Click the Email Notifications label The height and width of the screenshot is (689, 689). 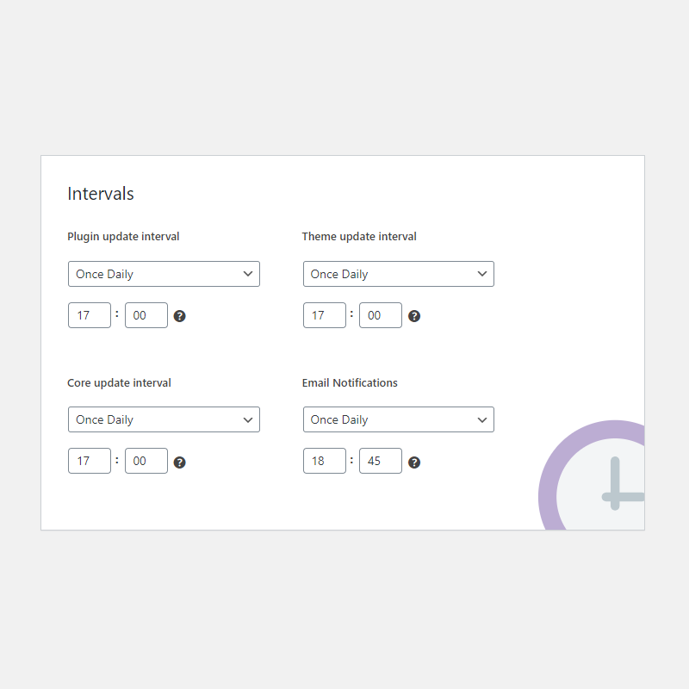(350, 382)
